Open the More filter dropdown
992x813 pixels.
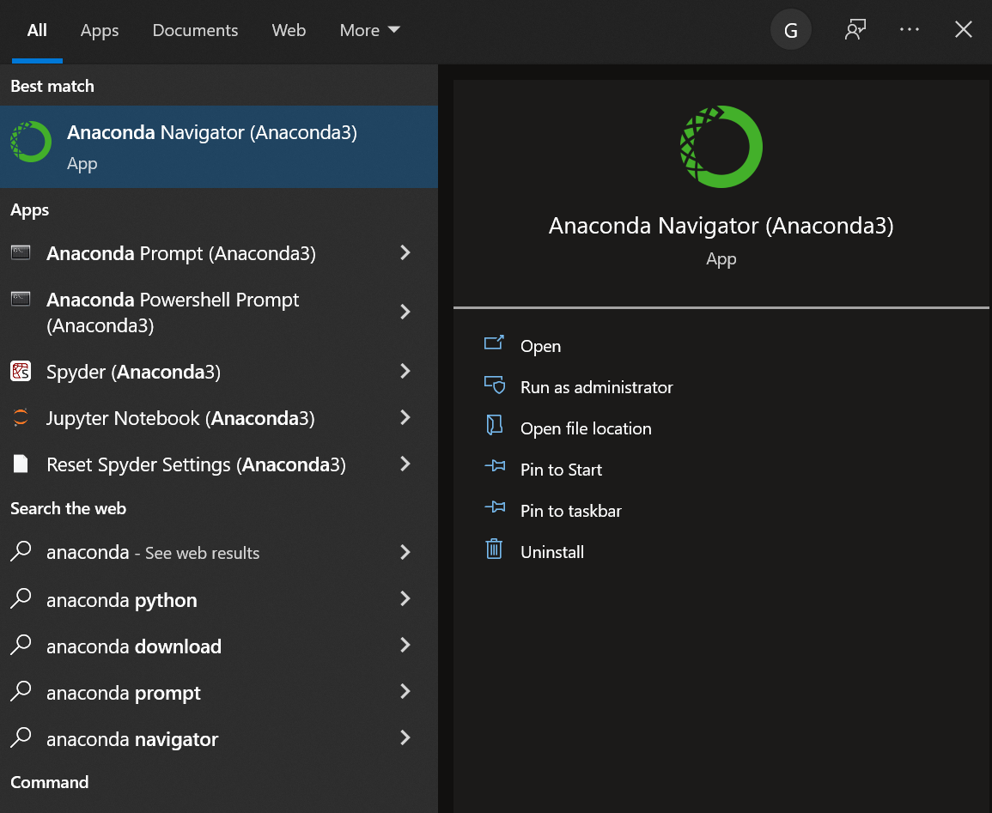click(x=370, y=30)
